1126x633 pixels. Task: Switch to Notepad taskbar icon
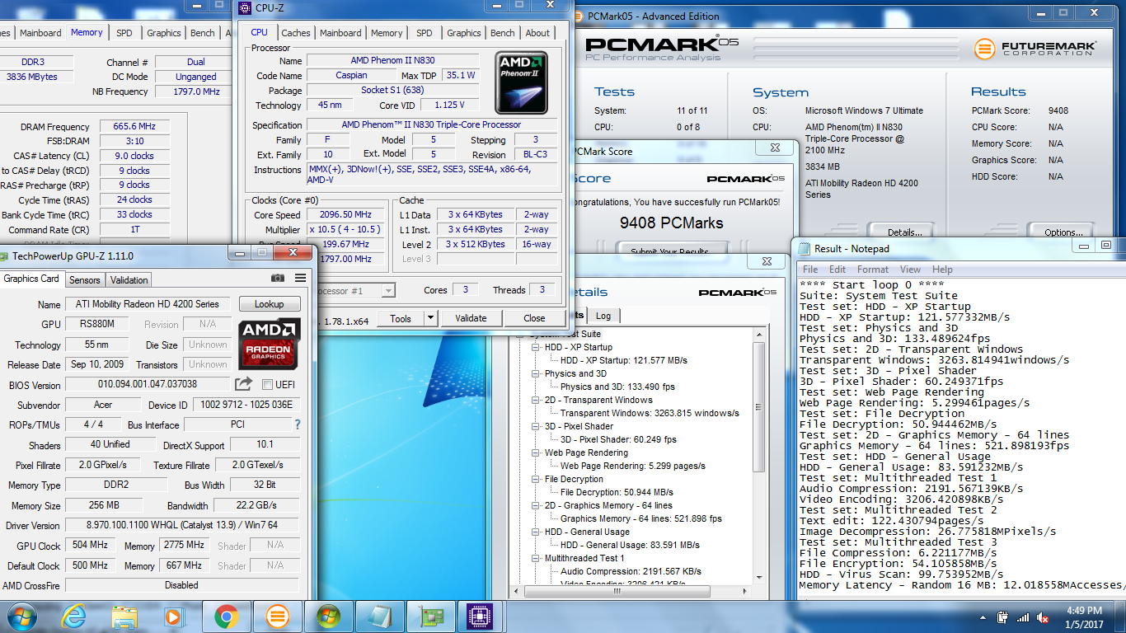click(x=380, y=616)
